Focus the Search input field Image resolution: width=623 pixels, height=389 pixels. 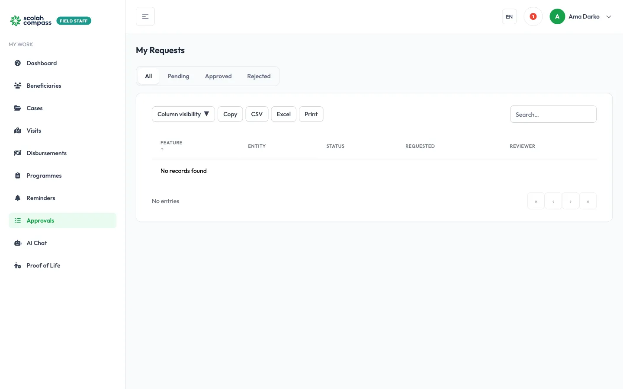(553, 114)
